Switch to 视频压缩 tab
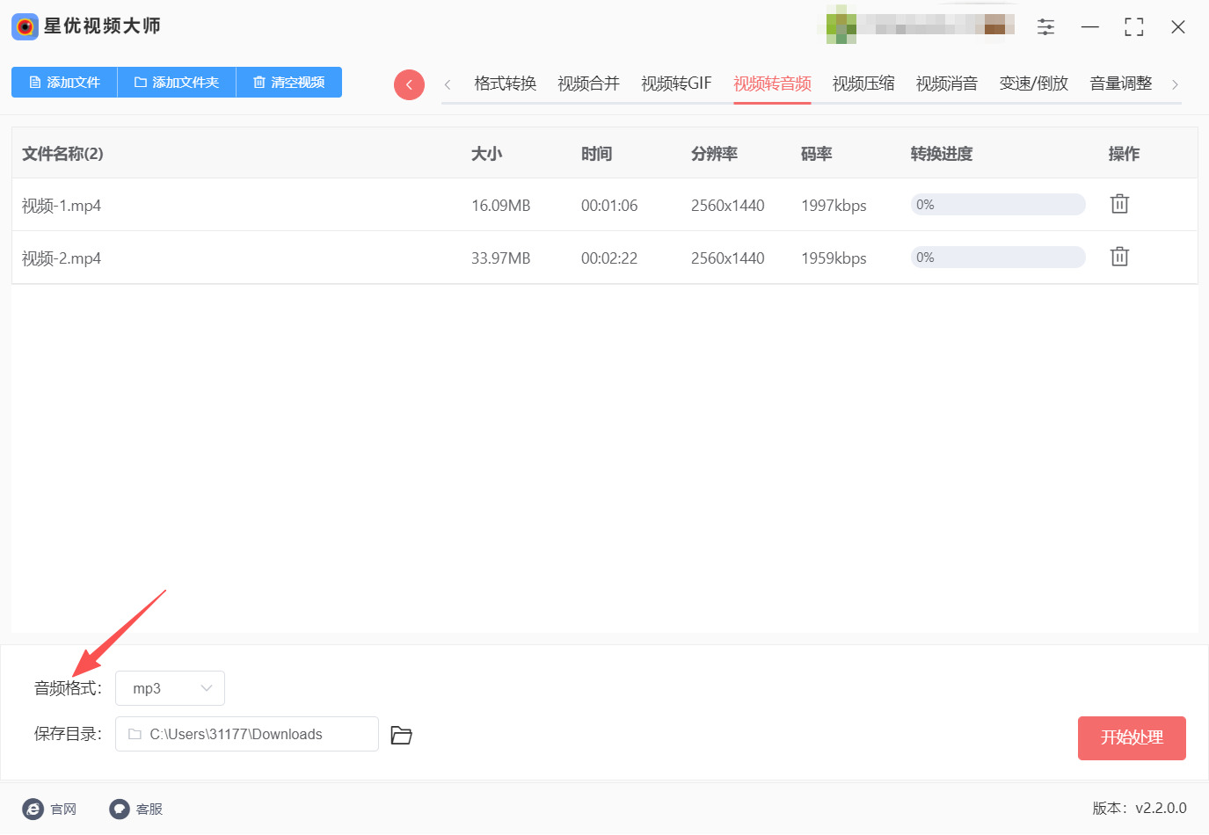Viewport: 1209px width, 835px height. click(863, 83)
